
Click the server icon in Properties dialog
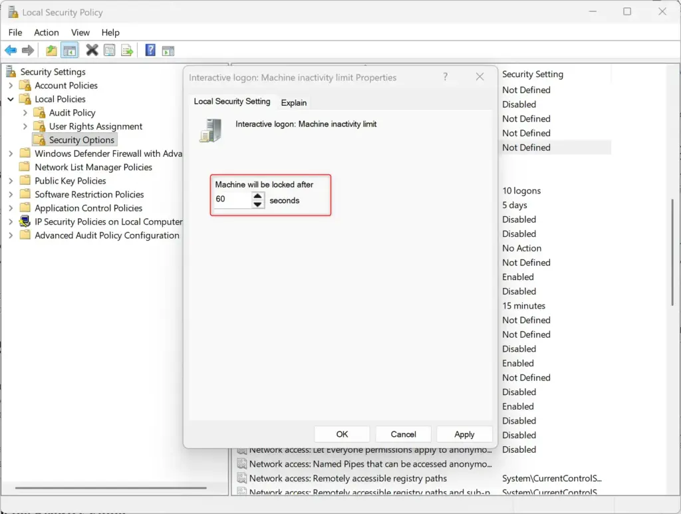[211, 130]
